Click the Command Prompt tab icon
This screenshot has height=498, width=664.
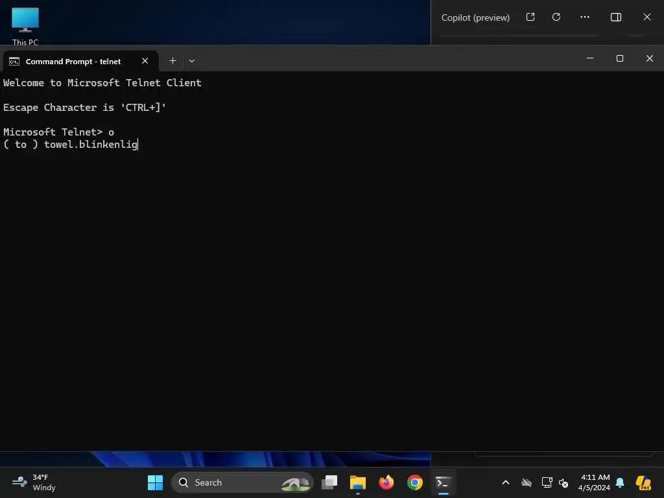tap(14, 62)
